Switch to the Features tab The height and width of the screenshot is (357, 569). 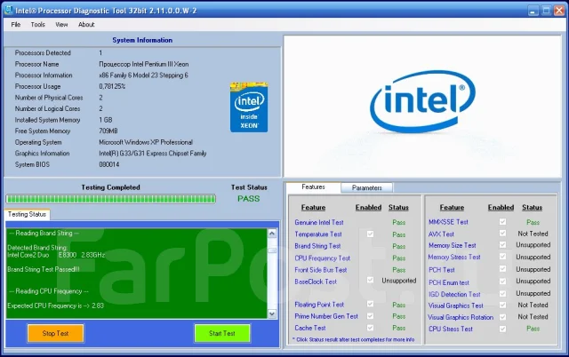(313, 187)
